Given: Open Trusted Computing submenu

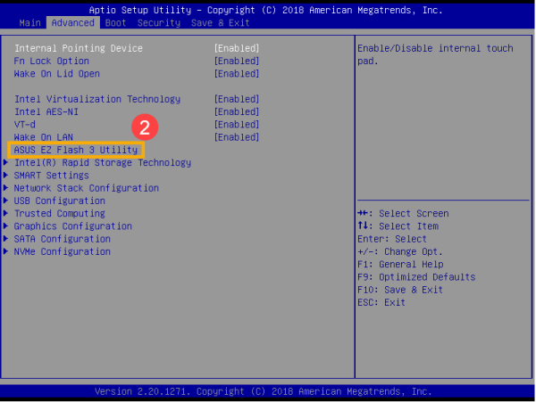Looking at the screenshot, I should point(60,213).
